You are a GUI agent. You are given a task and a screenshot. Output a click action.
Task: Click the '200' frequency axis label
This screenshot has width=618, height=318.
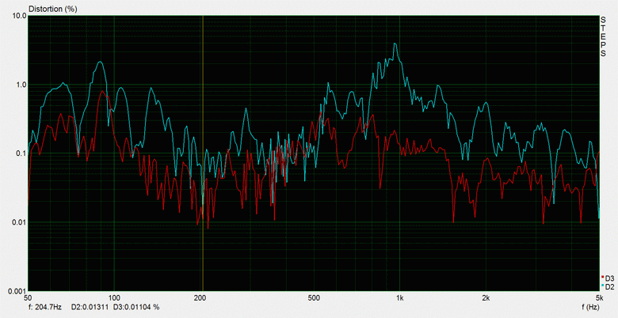click(x=200, y=298)
